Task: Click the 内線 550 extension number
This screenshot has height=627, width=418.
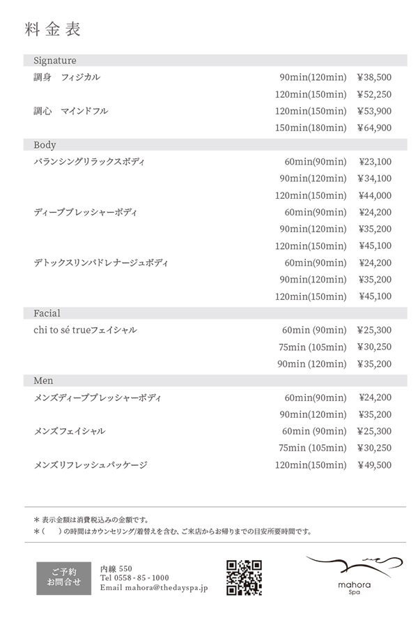Action: pos(116,568)
